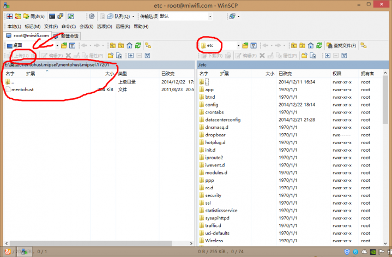The height and width of the screenshot is (257, 392).
Task: Click remote panel directory tree icon
Action: [364, 45]
